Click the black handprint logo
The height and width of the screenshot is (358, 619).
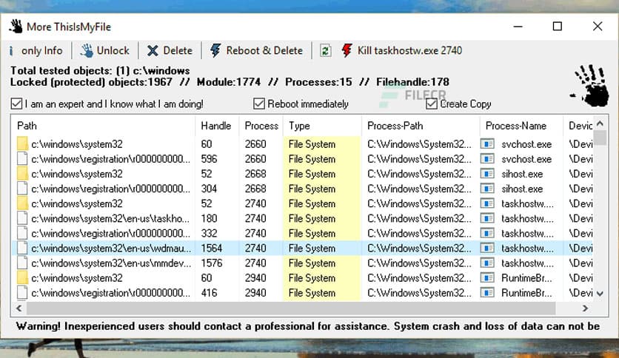coord(590,86)
